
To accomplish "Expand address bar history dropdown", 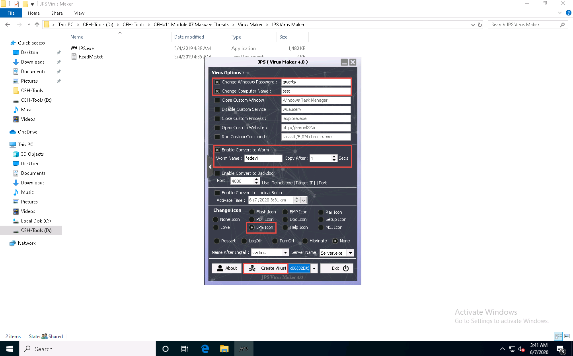I will (473, 25).
